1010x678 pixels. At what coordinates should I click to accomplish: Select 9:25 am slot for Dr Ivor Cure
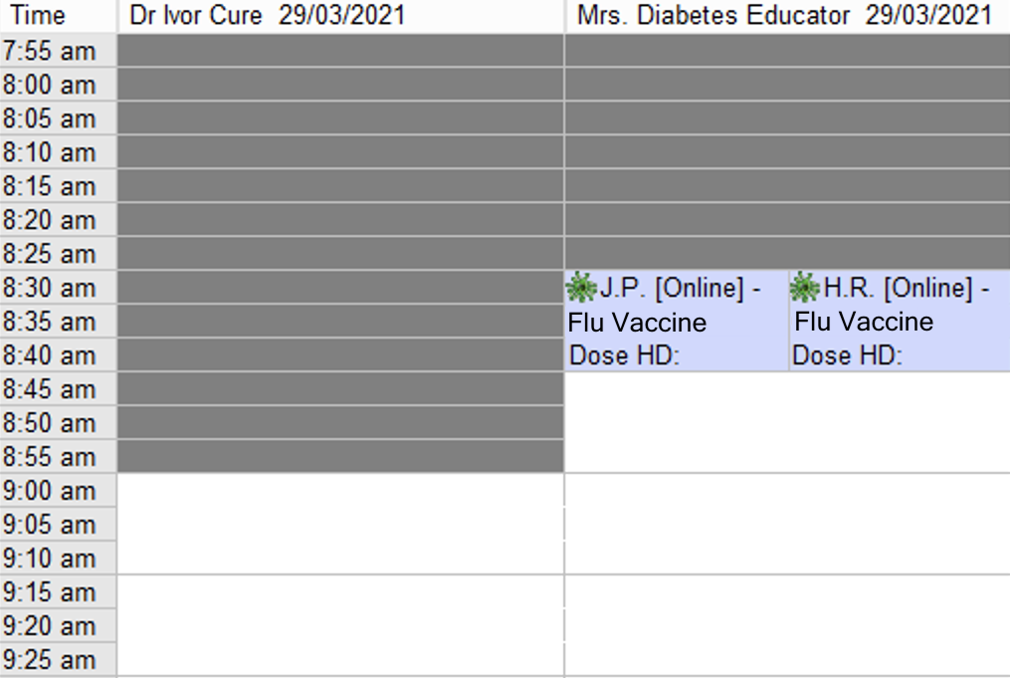click(340, 659)
